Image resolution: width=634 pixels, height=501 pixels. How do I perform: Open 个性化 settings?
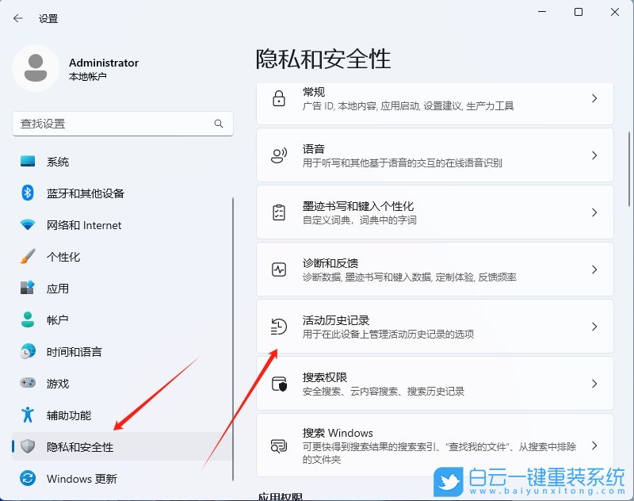click(x=63, y=256)
